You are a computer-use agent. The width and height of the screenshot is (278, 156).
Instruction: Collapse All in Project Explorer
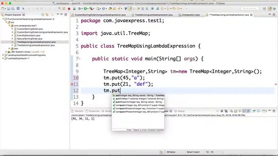coord(43,15)
